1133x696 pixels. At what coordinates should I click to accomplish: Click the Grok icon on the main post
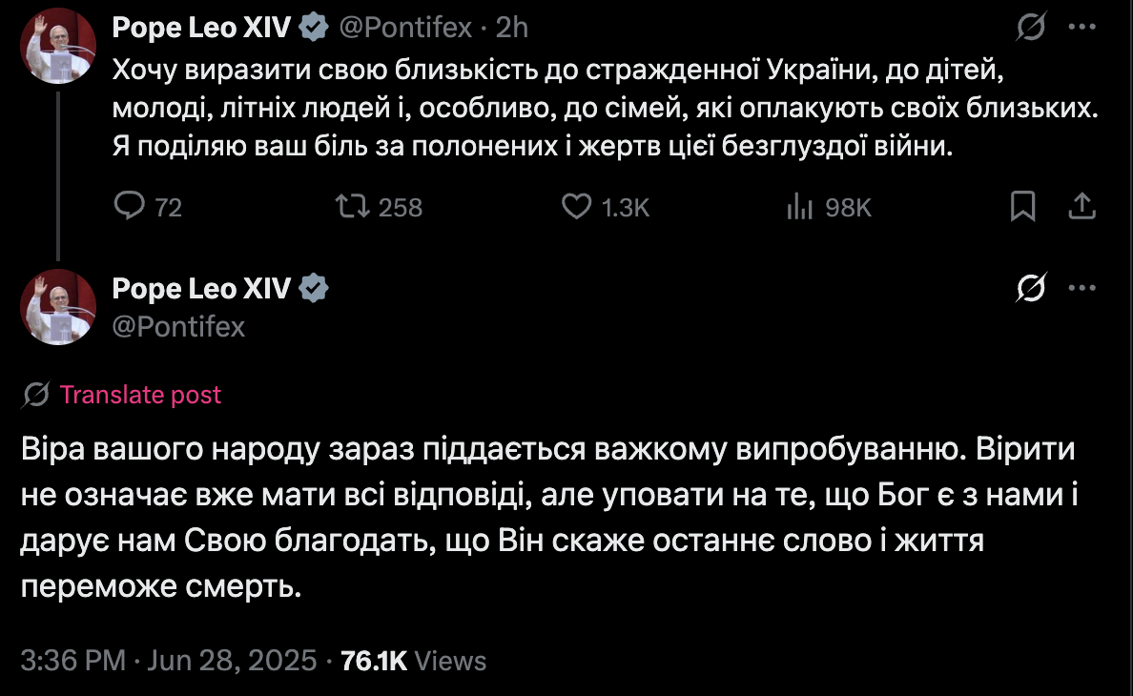(1030, 287)
